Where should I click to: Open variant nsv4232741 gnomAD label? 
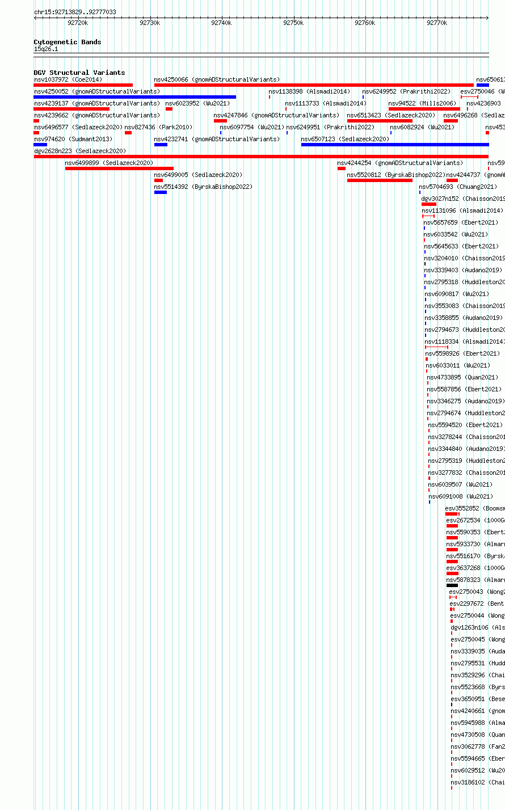(217, 139)
